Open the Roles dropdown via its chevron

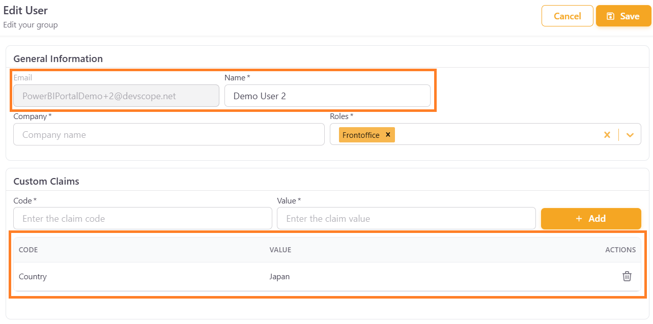point(630,134)
